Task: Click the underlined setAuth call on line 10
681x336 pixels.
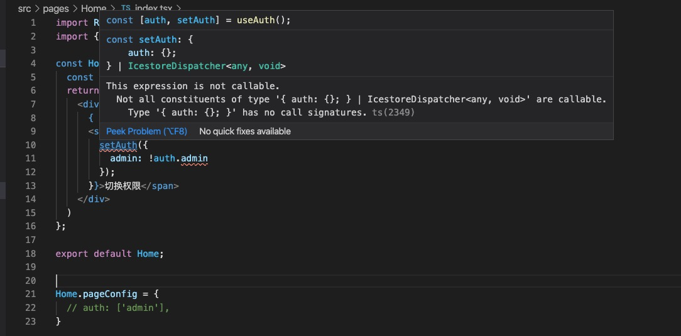Action: tap(118, 145)
